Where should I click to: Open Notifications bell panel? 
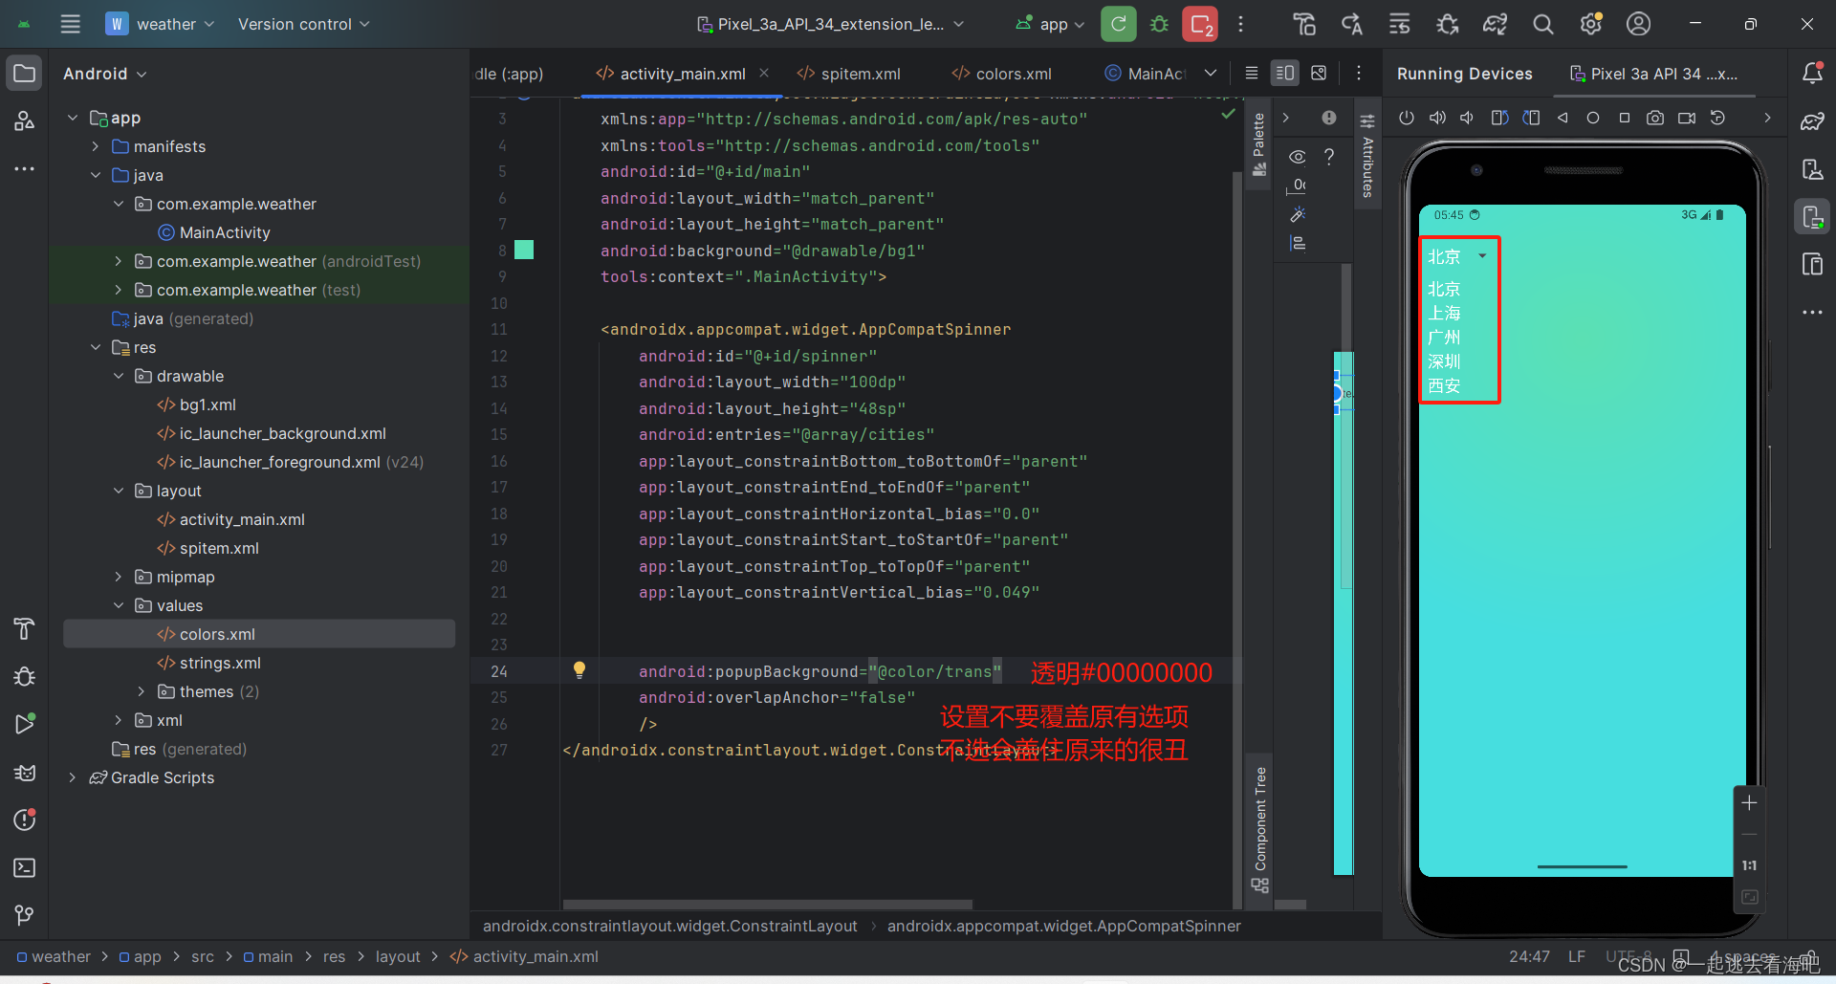[x=1812, y=73]
